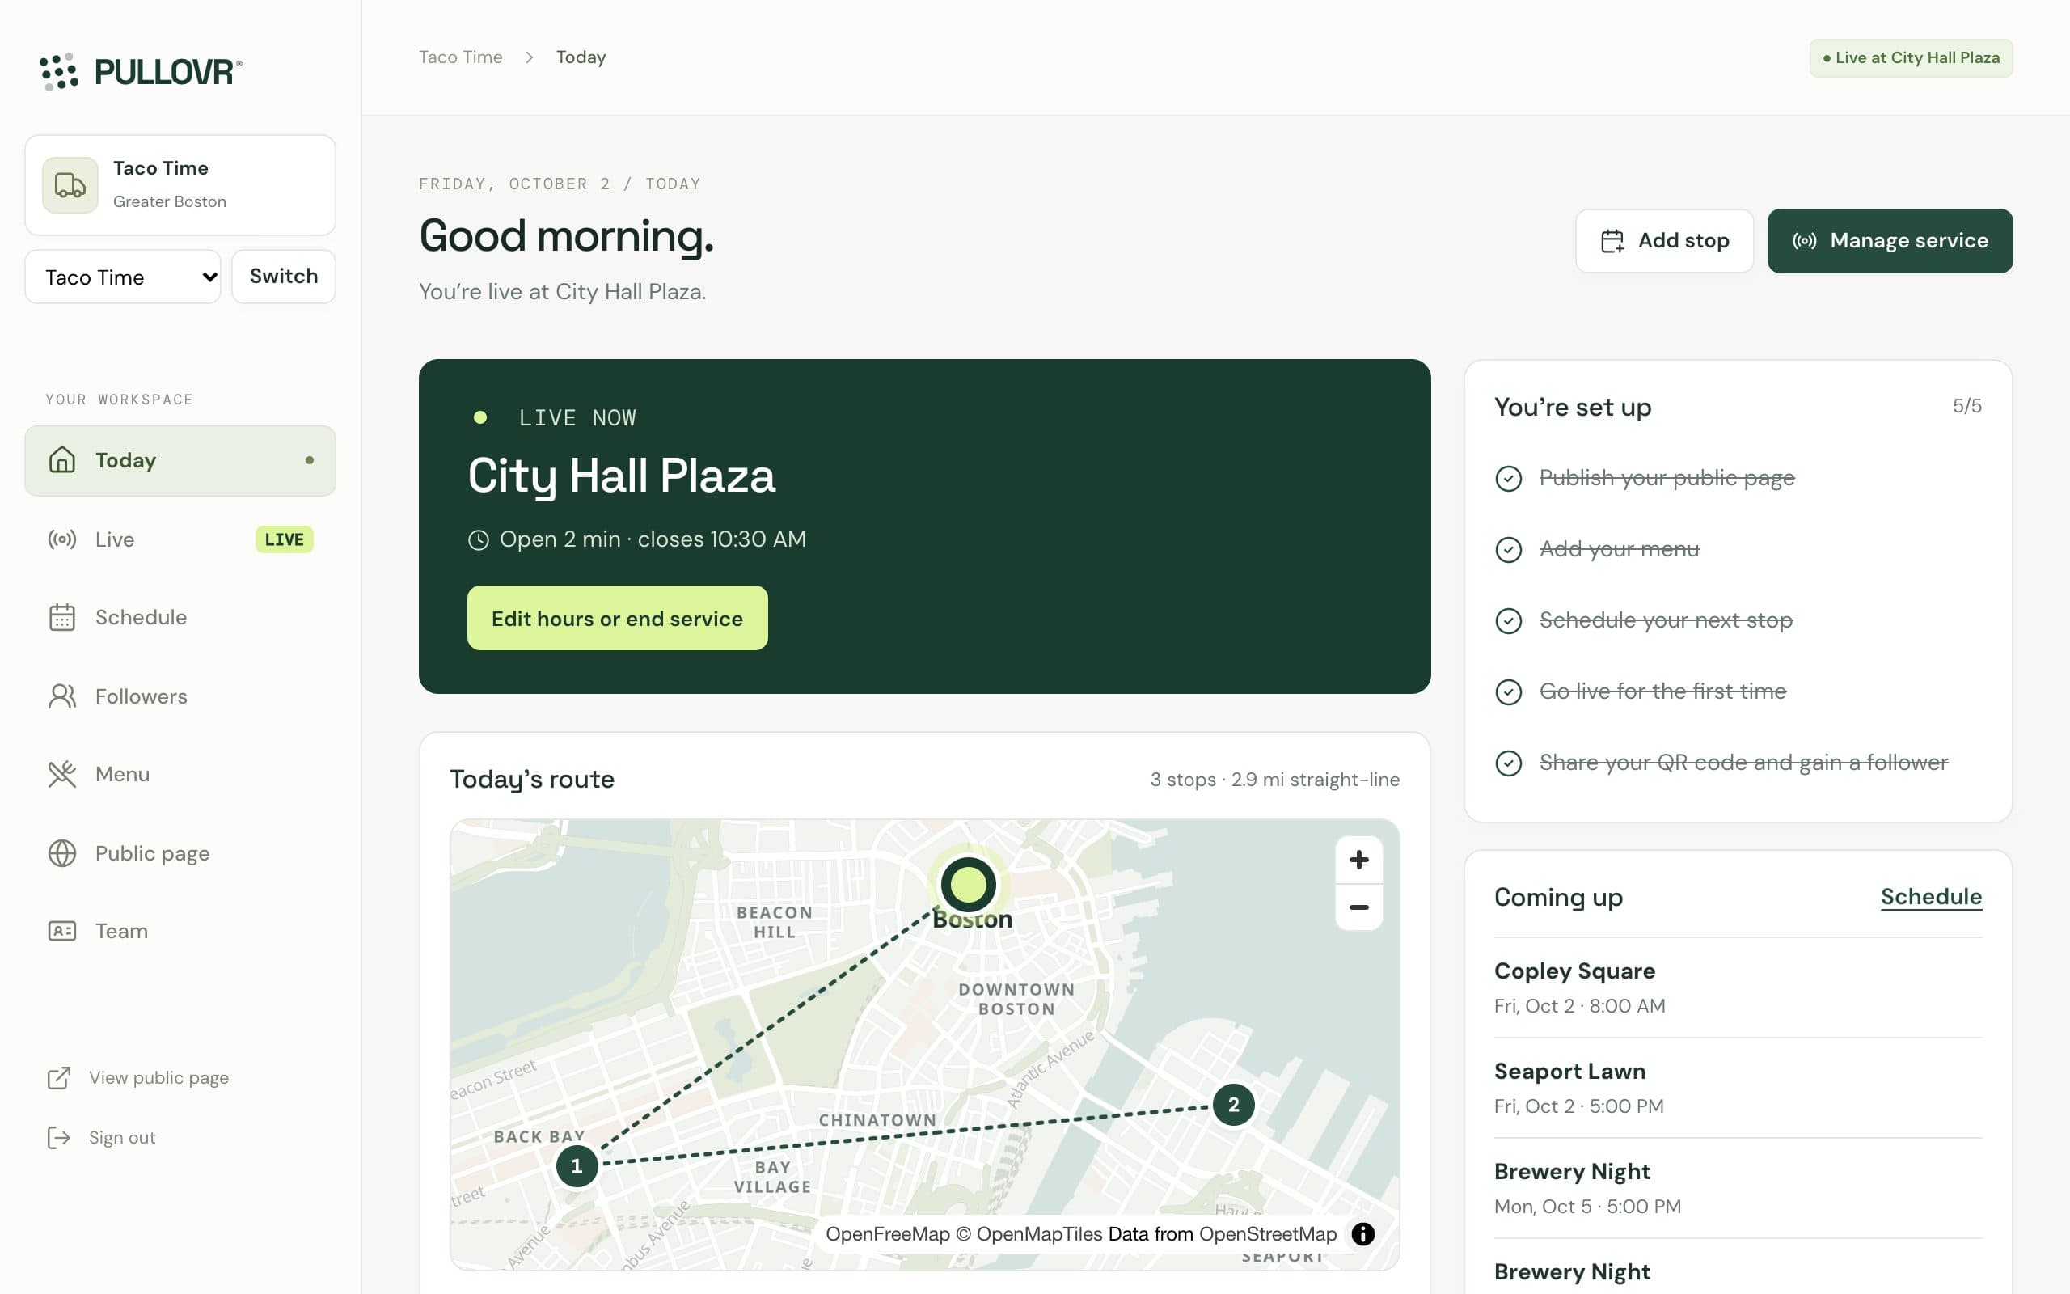Screen dimensions: 2070x1294
Task: Open Team in the sidebar
Action: (x=180, y=931)
